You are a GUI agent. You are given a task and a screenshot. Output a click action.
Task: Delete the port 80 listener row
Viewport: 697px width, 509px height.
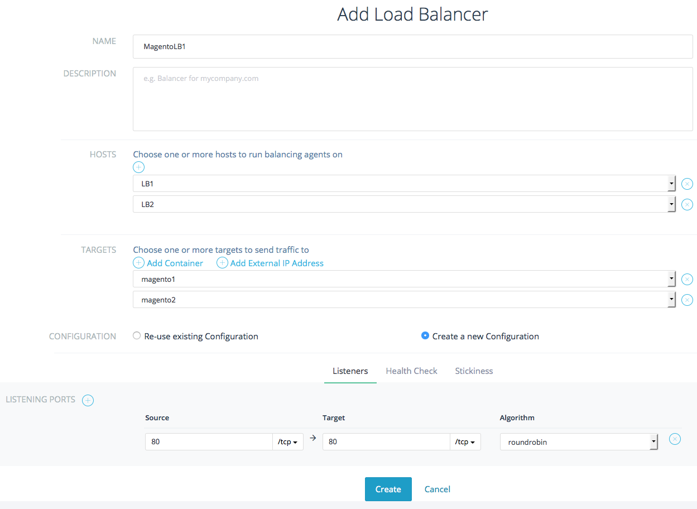coord(675,439)
